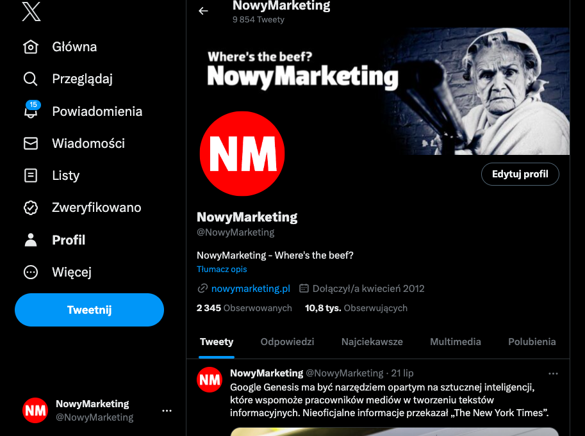Switch to the Multimedia tab
The image size is (585, 436).
(x=456, y=342)
